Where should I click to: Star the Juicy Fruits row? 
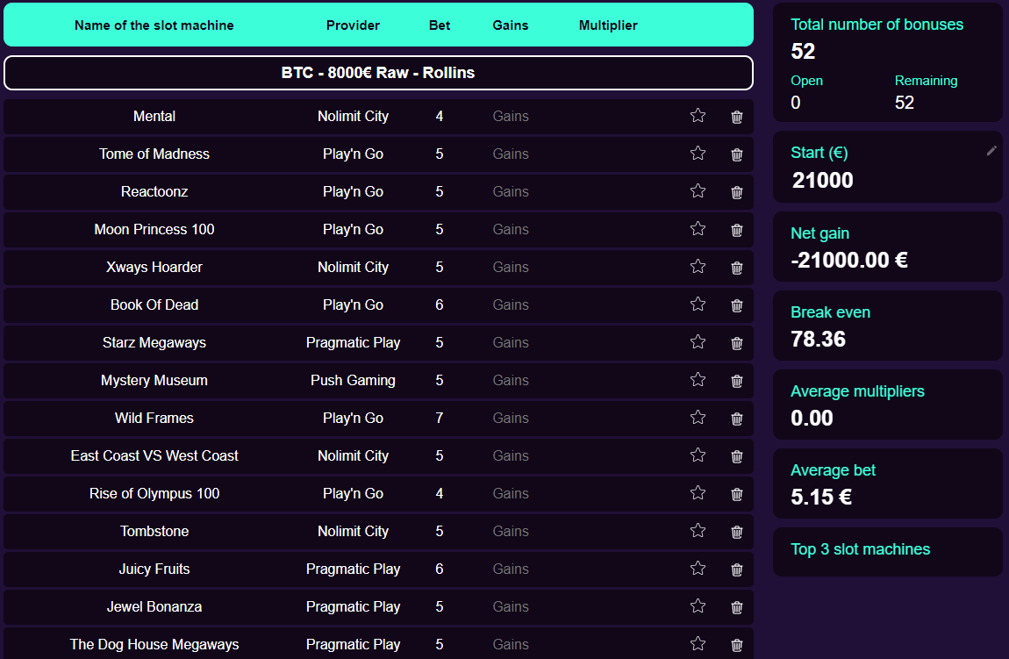coord(698,569)
